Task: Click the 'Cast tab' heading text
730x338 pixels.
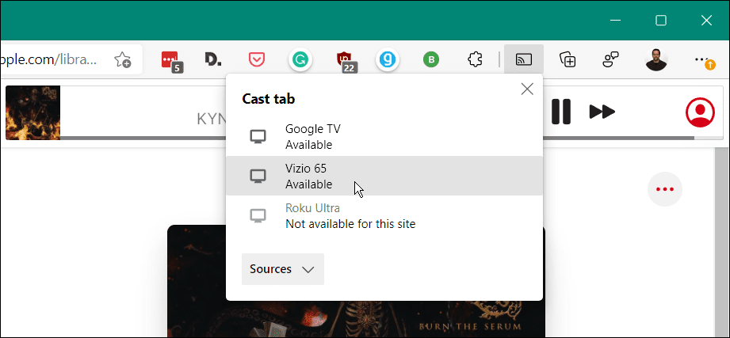Action: point(269,99)
